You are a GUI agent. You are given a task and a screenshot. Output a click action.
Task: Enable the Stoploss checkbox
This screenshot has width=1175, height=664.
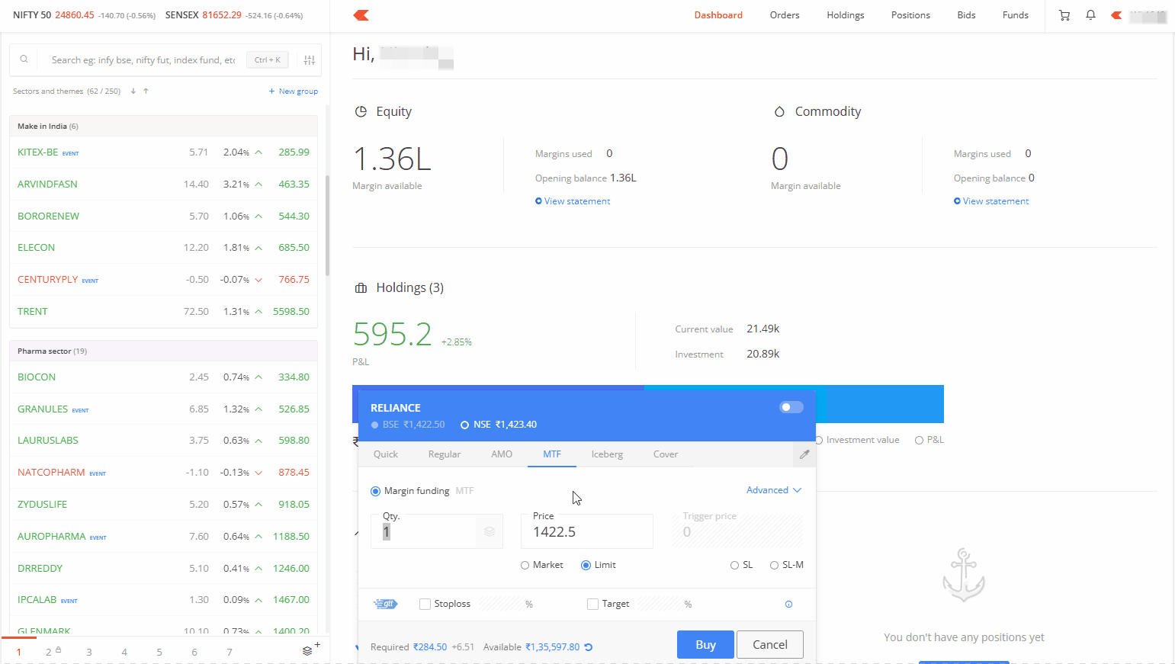click(x=425, y=604)
